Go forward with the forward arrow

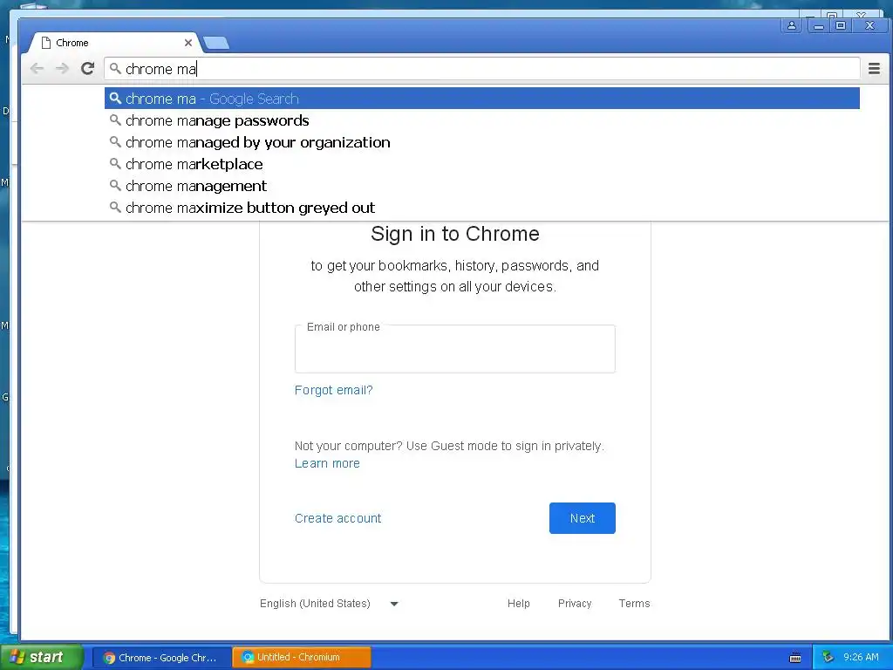pyautogui.click(x=62, y=69)
